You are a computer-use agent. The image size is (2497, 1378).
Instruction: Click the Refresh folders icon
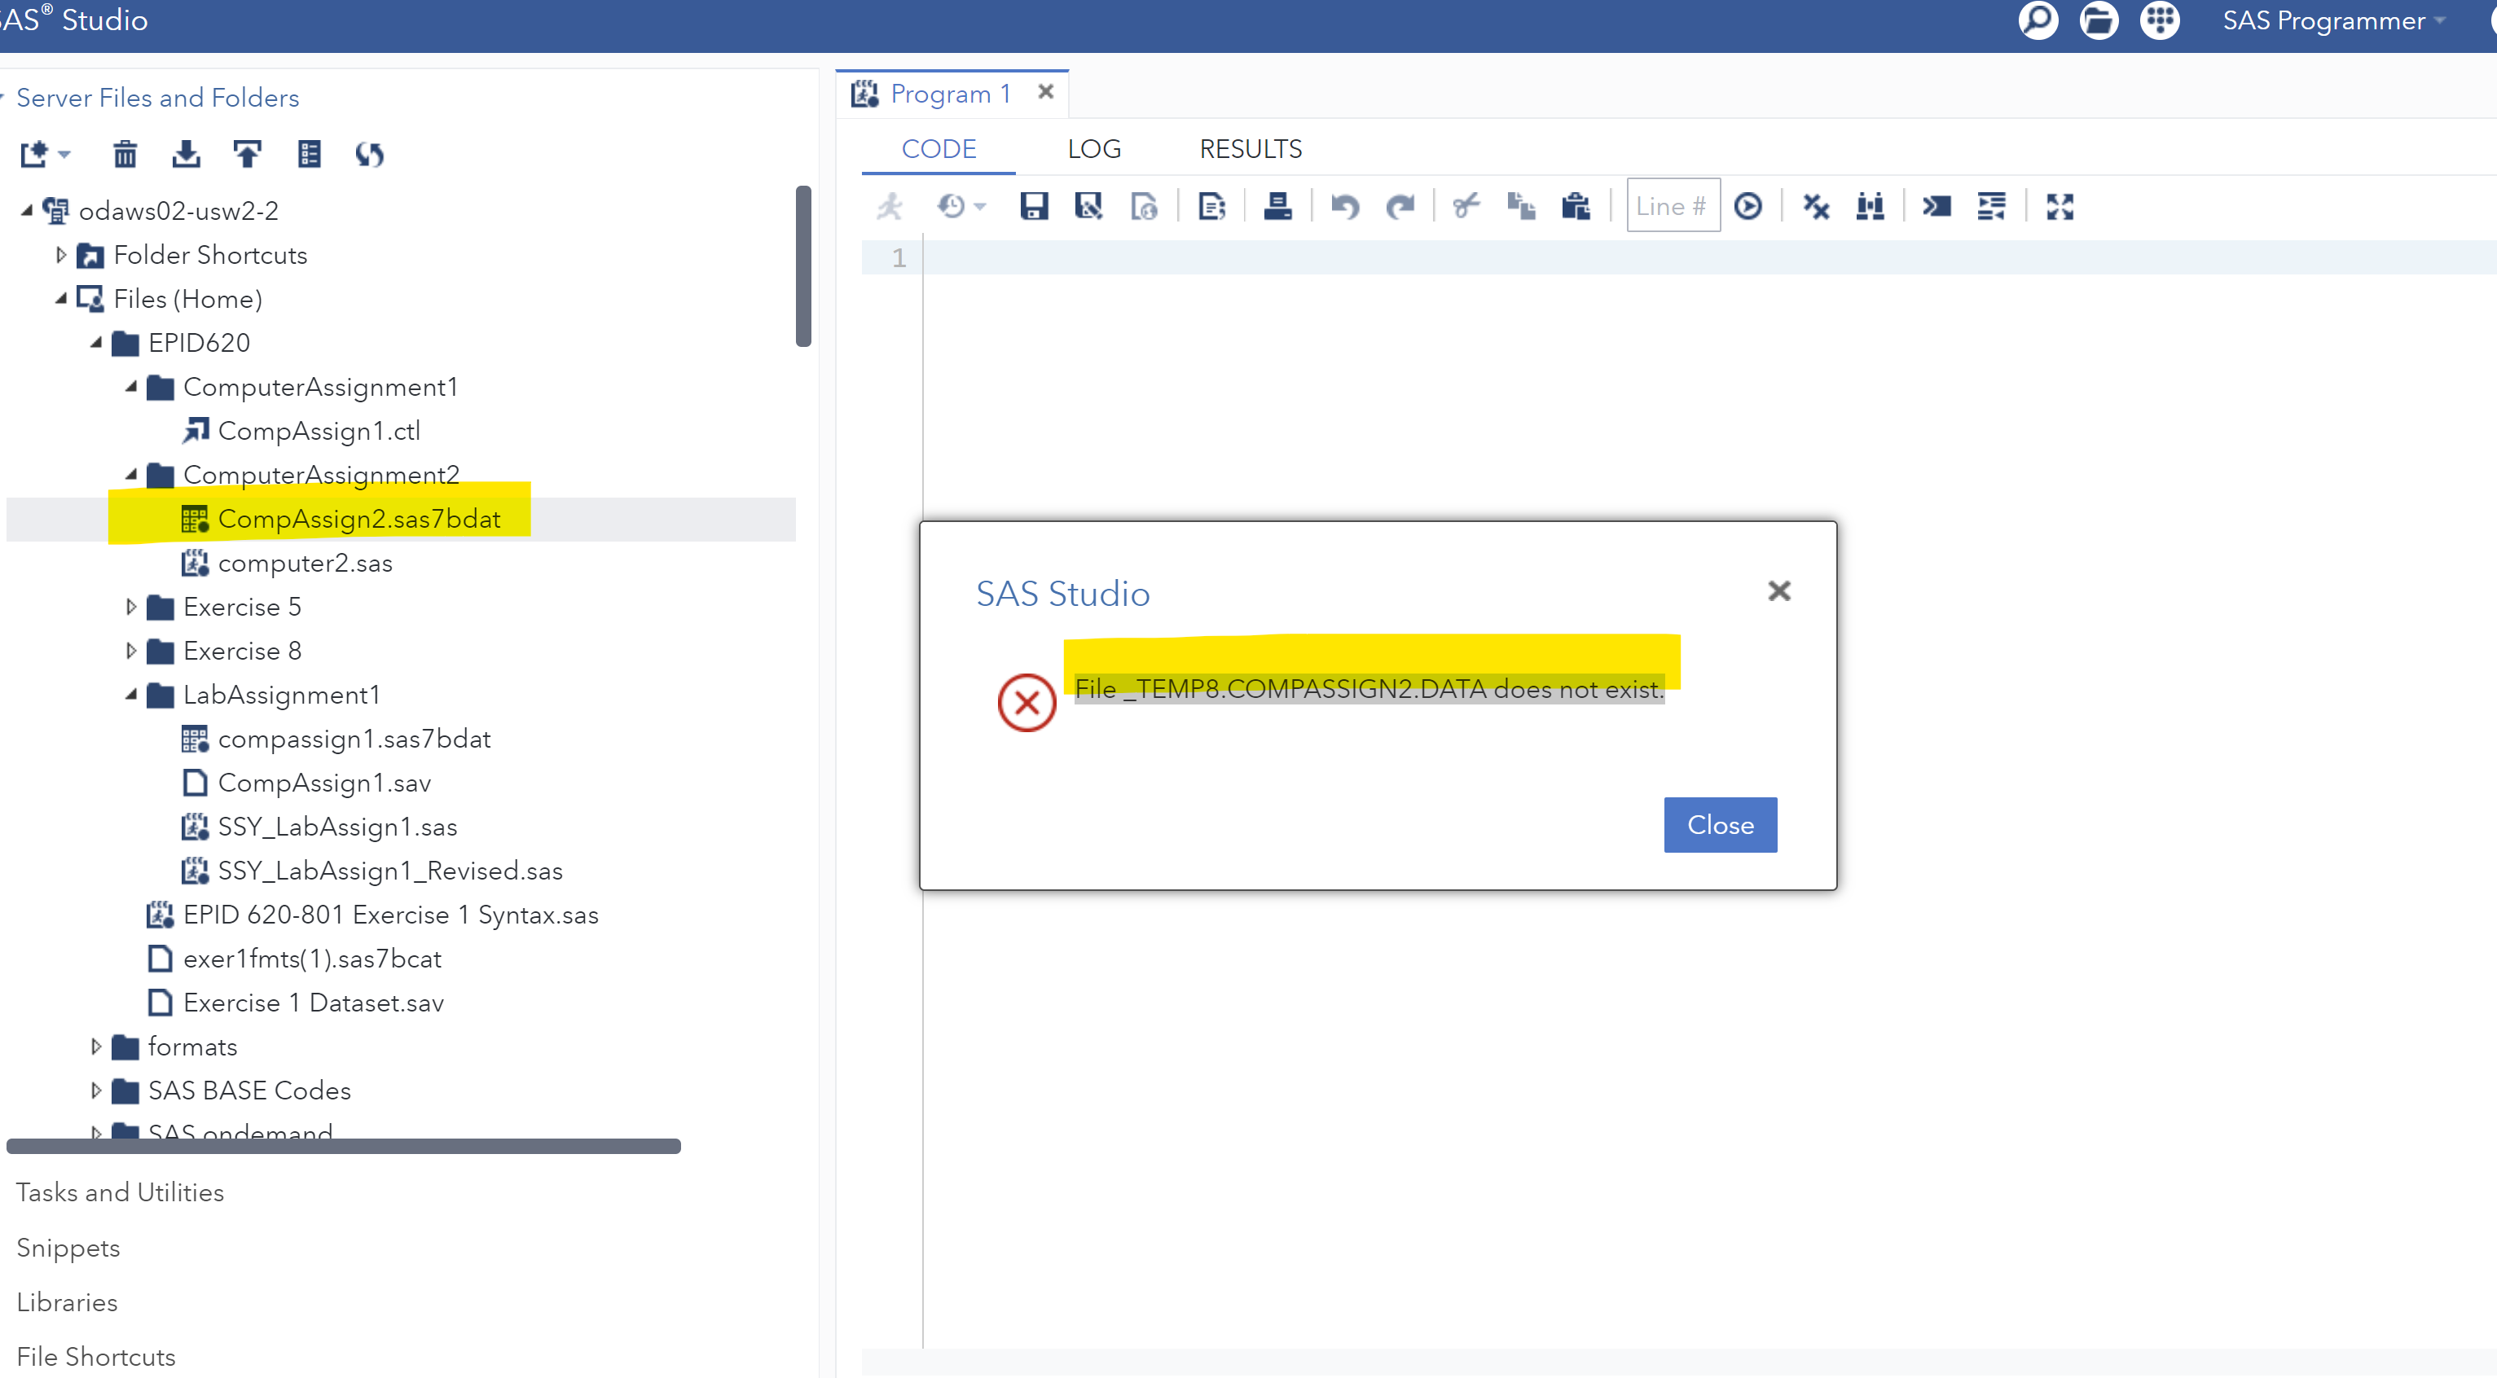coord(369,154)
